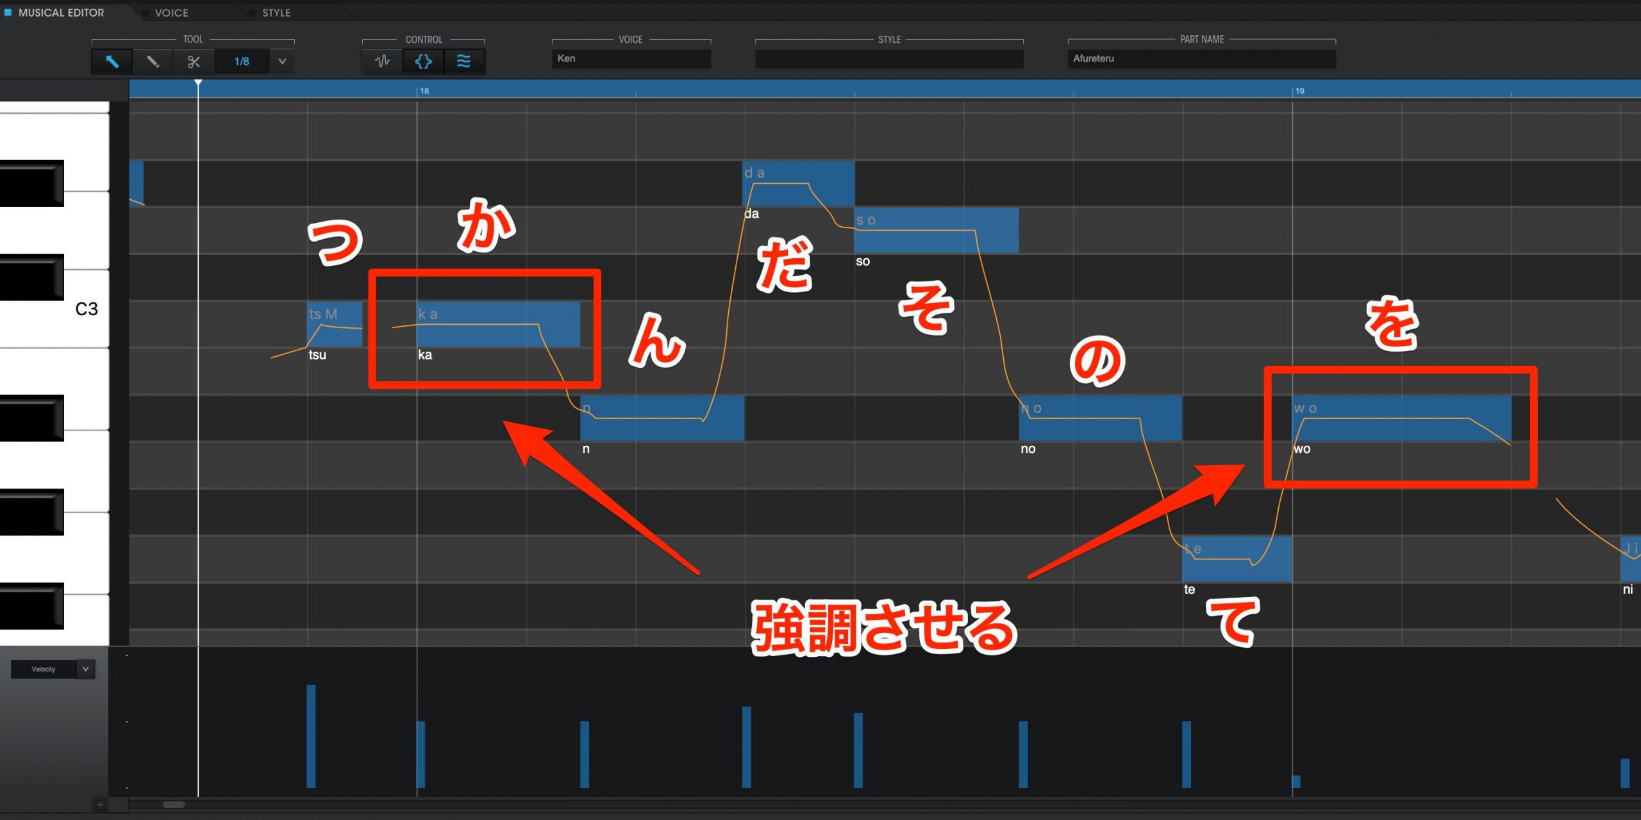Select the scissors cut tool
This screenshot has height=820, width=1641.
[194, 61]
